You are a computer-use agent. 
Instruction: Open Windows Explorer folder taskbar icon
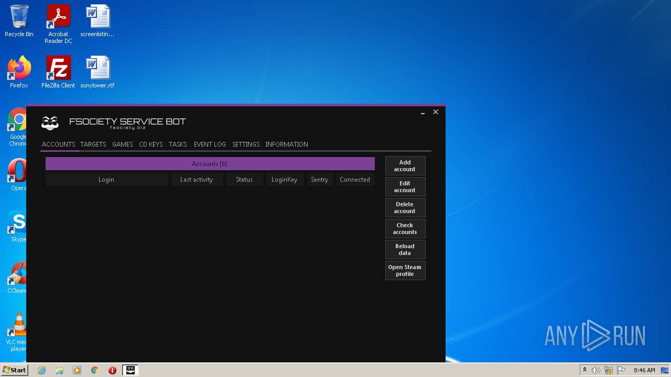pos(59,370)
